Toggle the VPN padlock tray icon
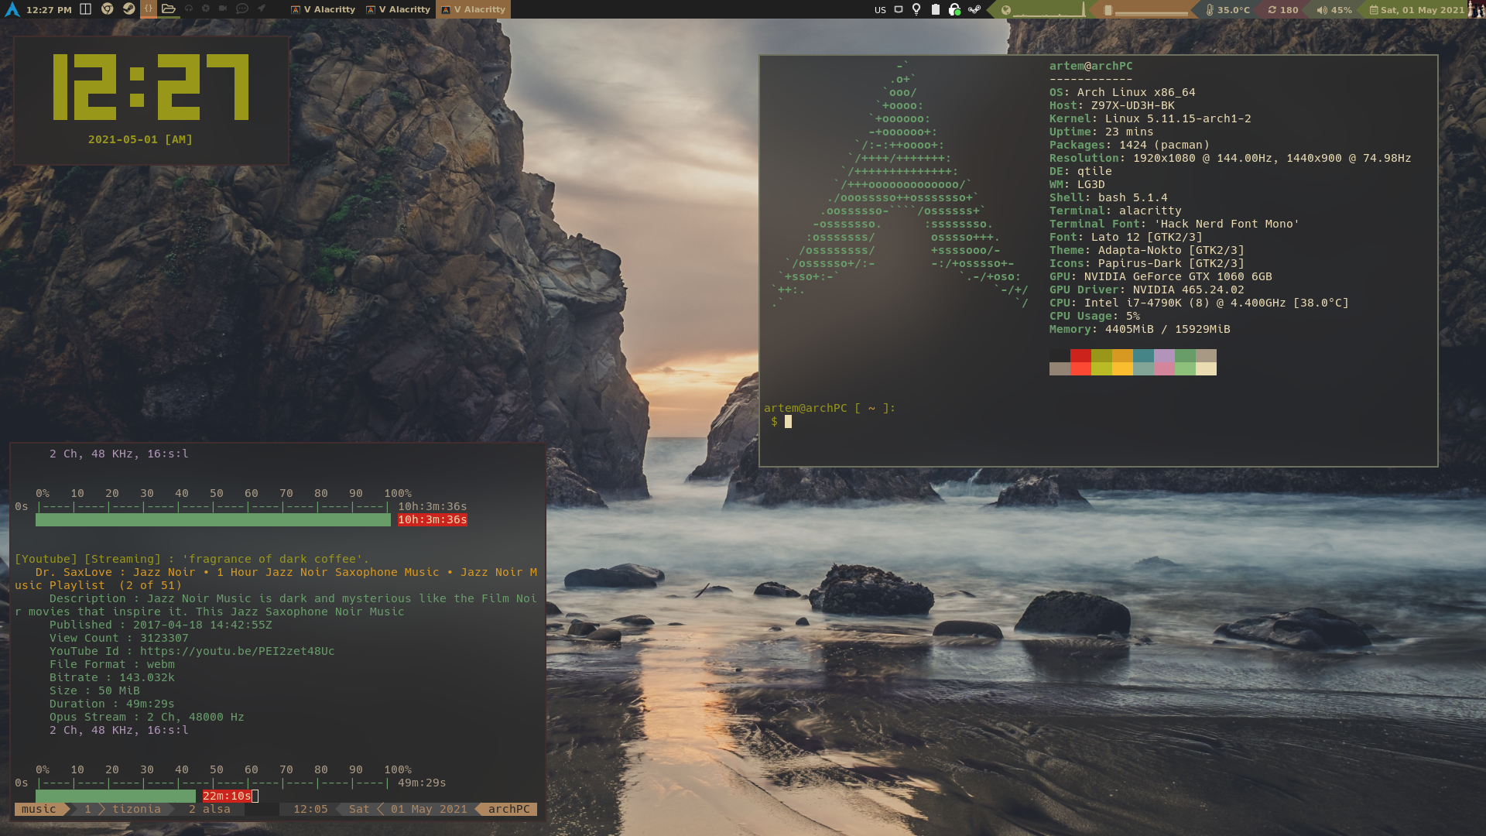Image resolution: width=1486 pixels, height=836 pixels. (x=954, y=10)
